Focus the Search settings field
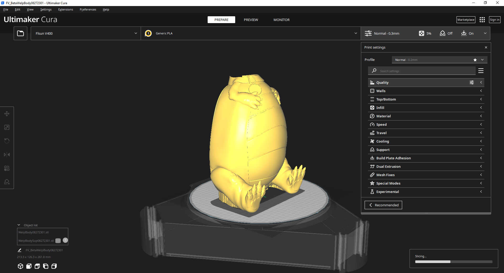This screenshot has height=273, width=504. (422, 71)
